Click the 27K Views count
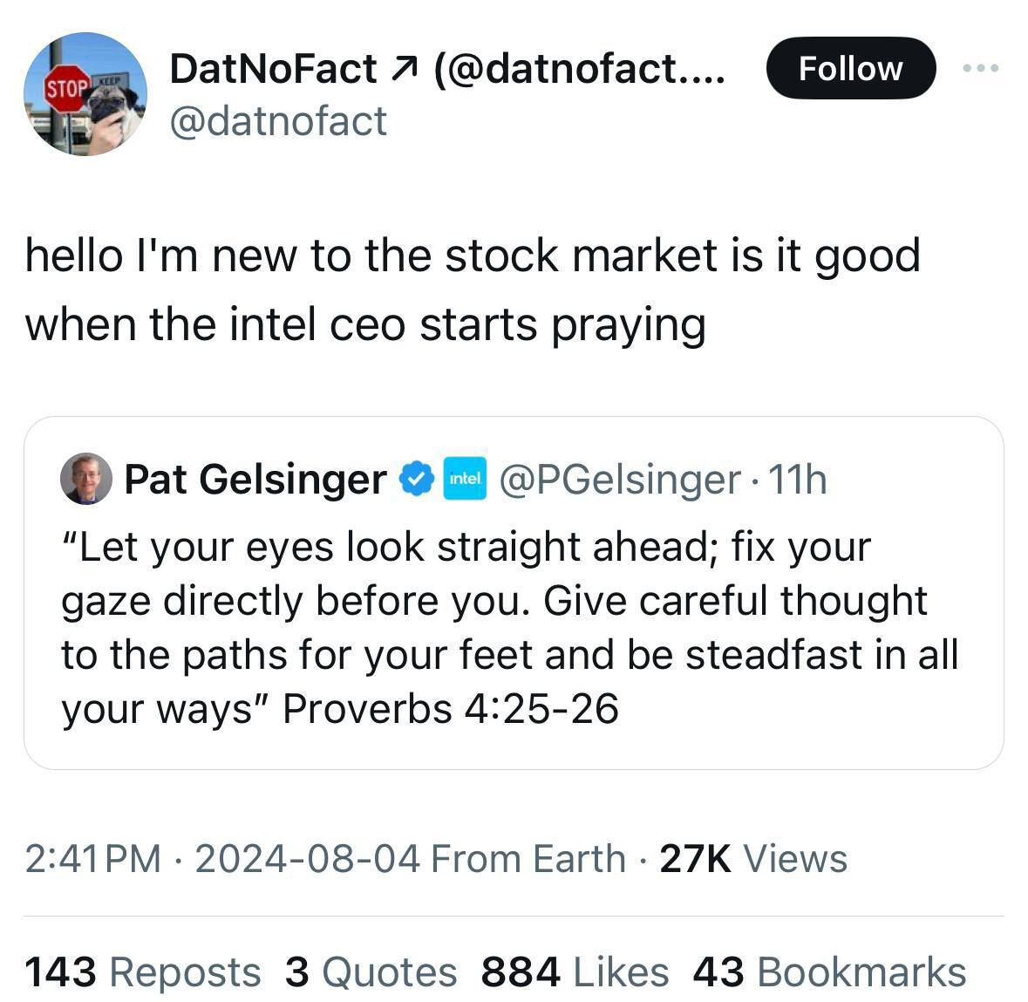 pos(752,858)
